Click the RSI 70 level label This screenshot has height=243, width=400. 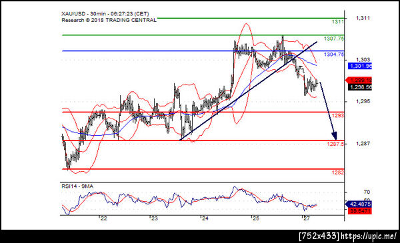[x=367, y=192]
